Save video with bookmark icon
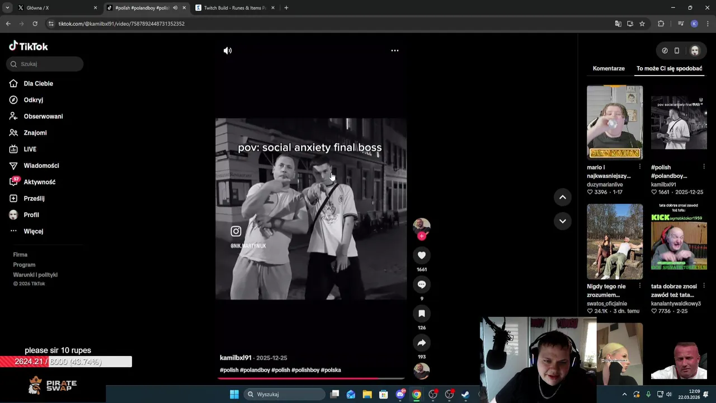 pos(422,313)
